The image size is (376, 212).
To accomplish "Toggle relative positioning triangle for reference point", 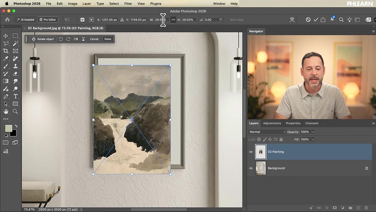I will click(122, 19).
